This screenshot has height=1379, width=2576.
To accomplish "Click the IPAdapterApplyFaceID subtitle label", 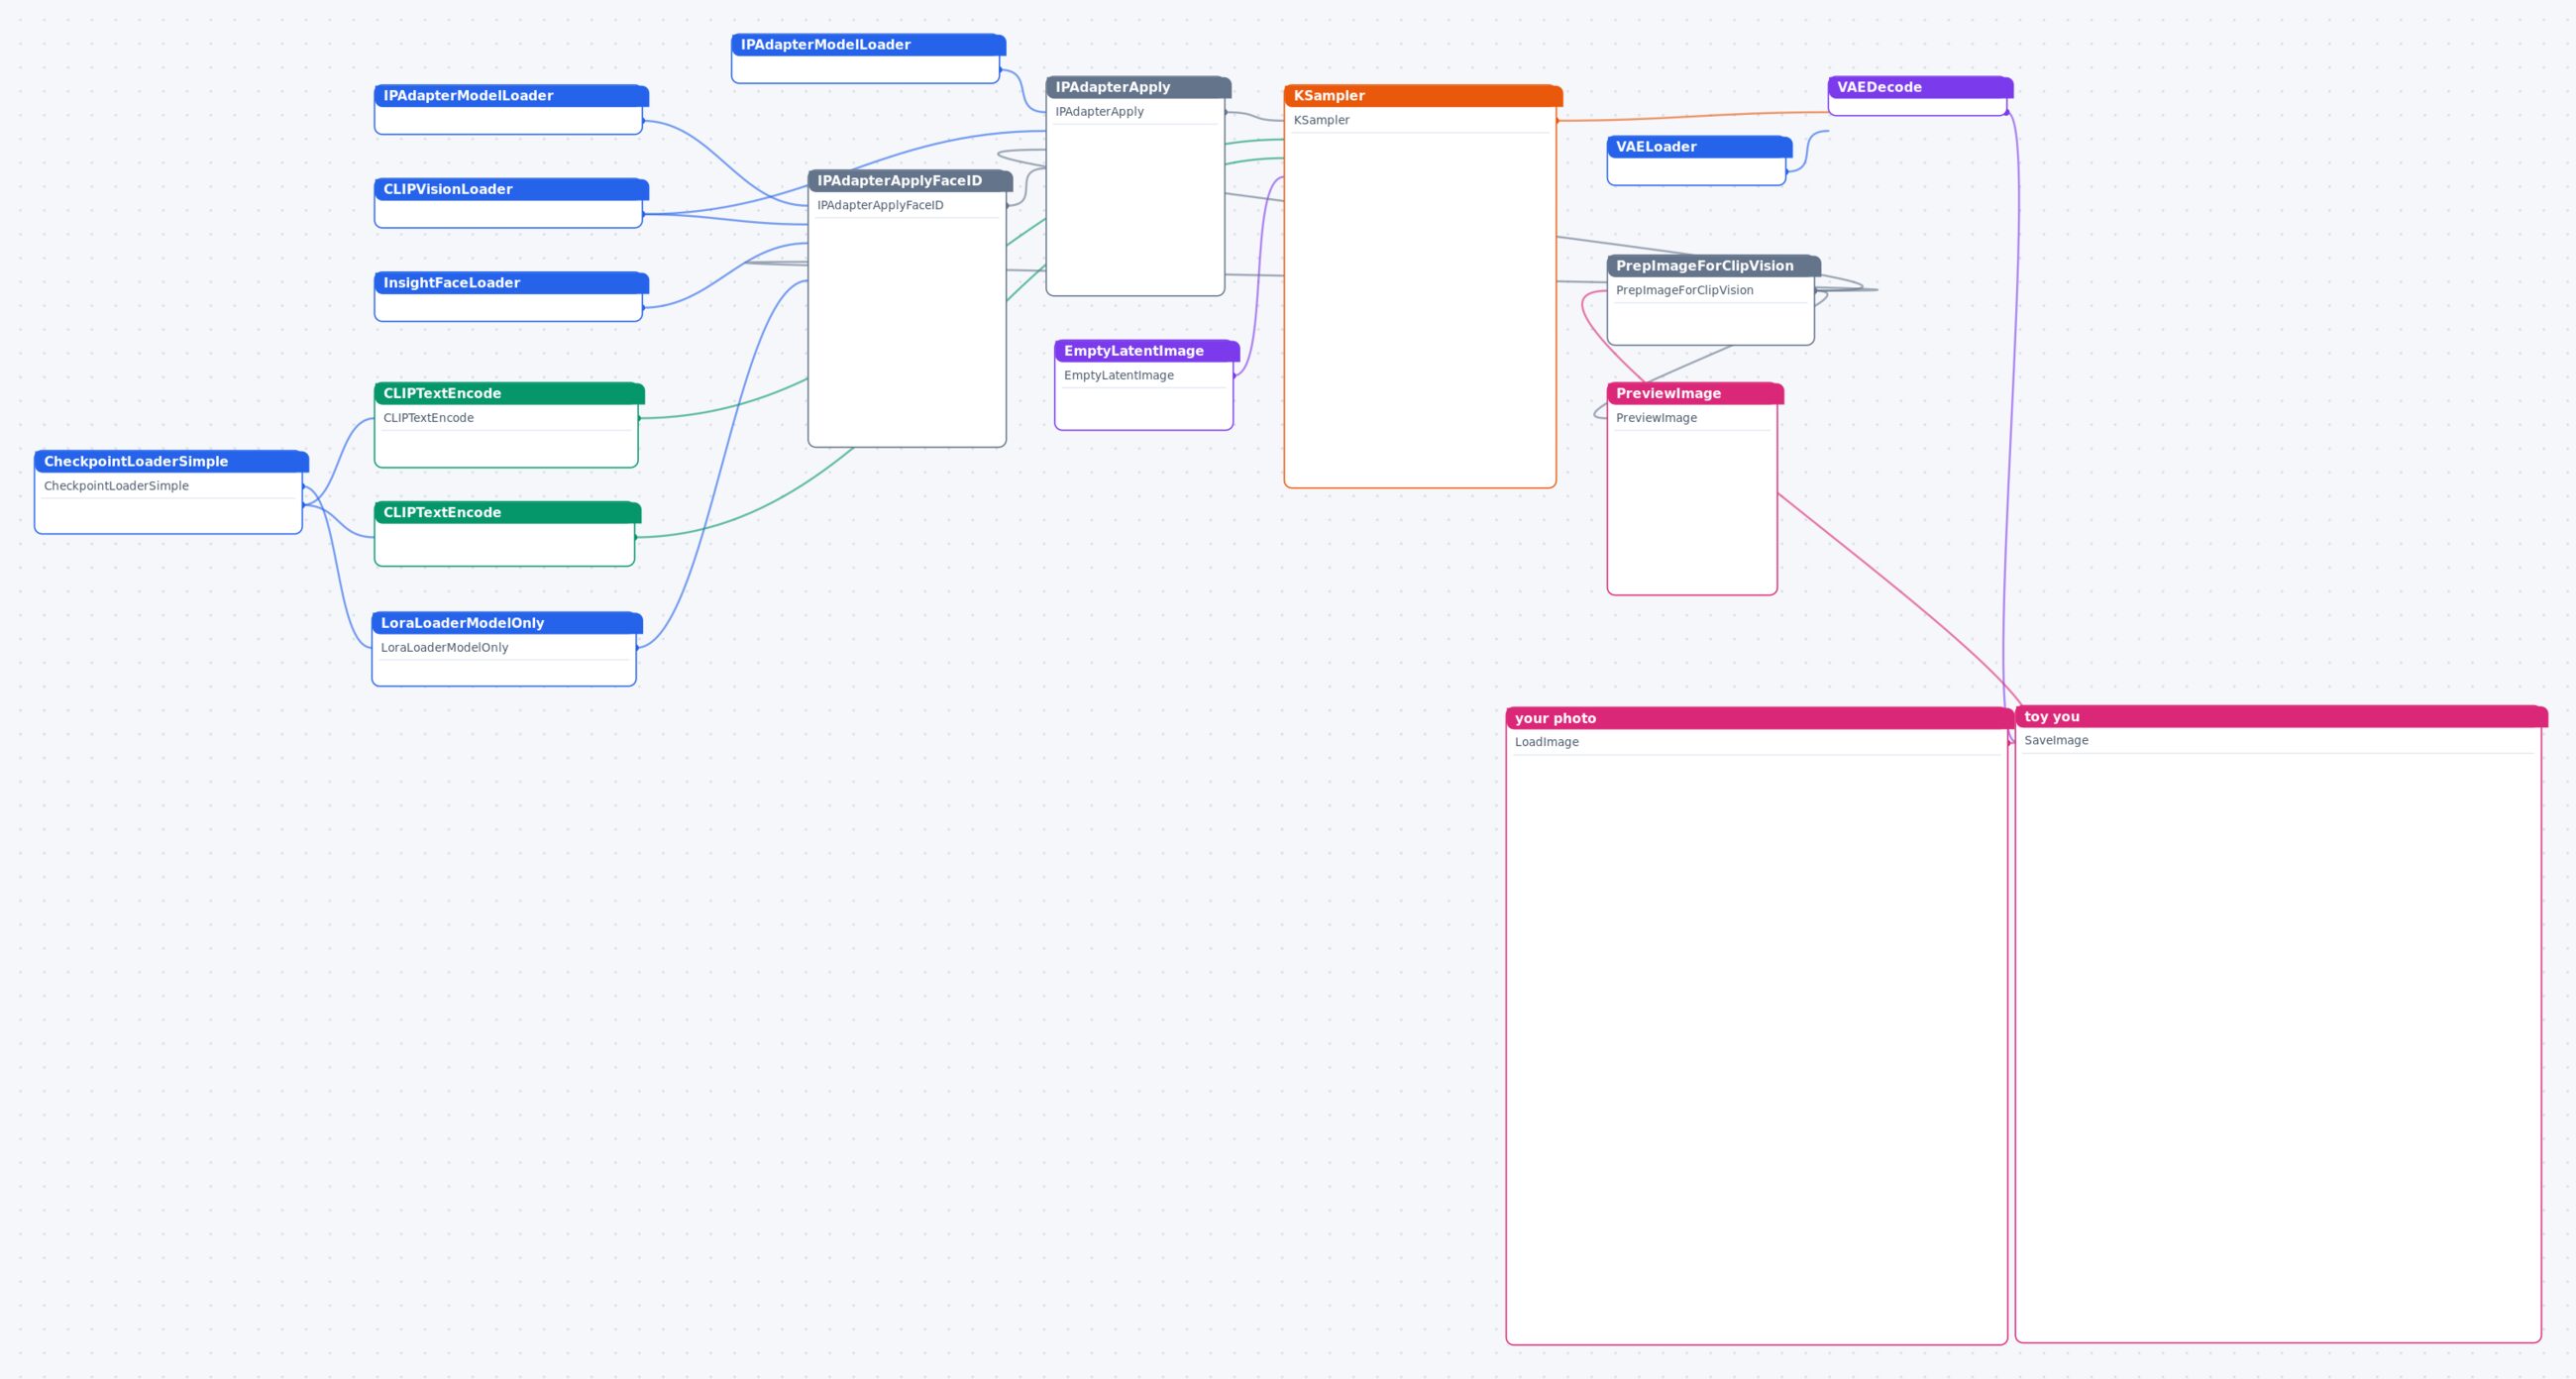I will click(x=880, y=205).
